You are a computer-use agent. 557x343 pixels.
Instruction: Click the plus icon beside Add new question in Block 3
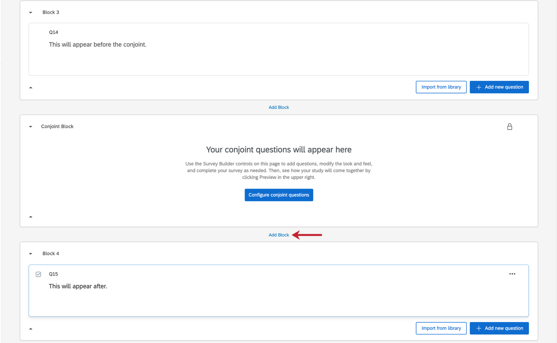479,87
